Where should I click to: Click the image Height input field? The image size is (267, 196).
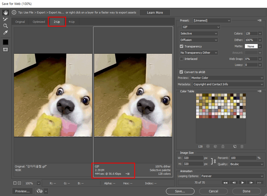(193, 164)
